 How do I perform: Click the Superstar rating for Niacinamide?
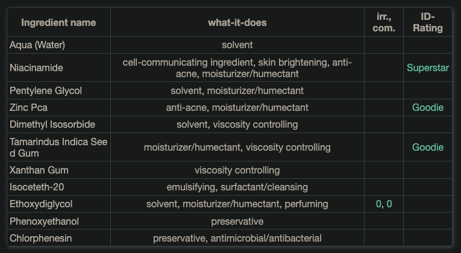(x=428, y=68)
